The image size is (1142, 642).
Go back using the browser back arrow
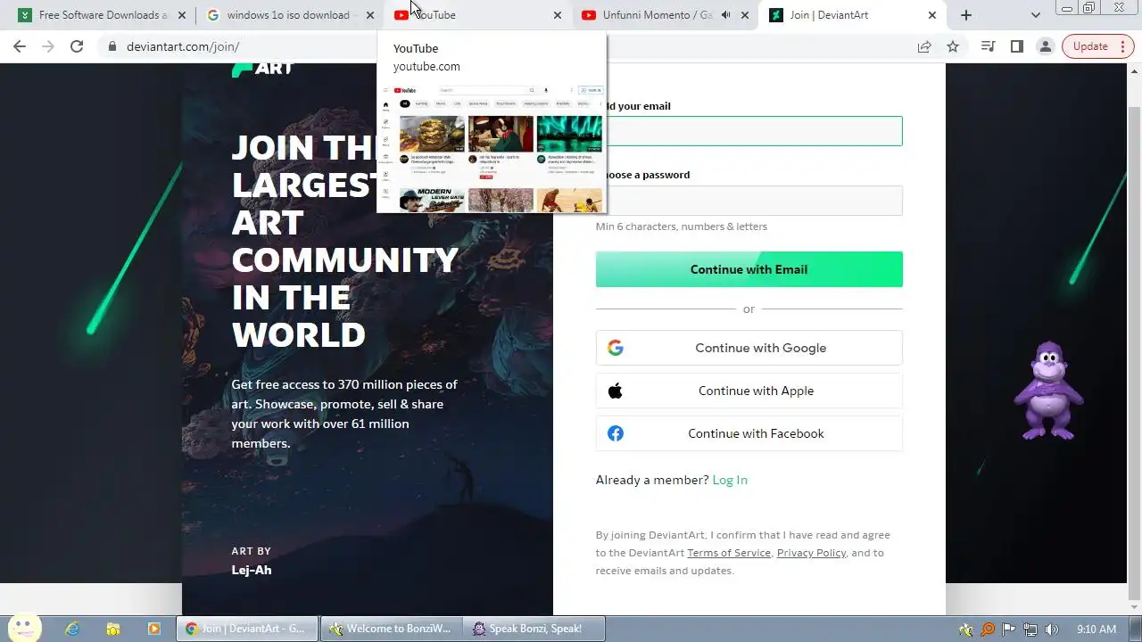click(x=20, y=46)
